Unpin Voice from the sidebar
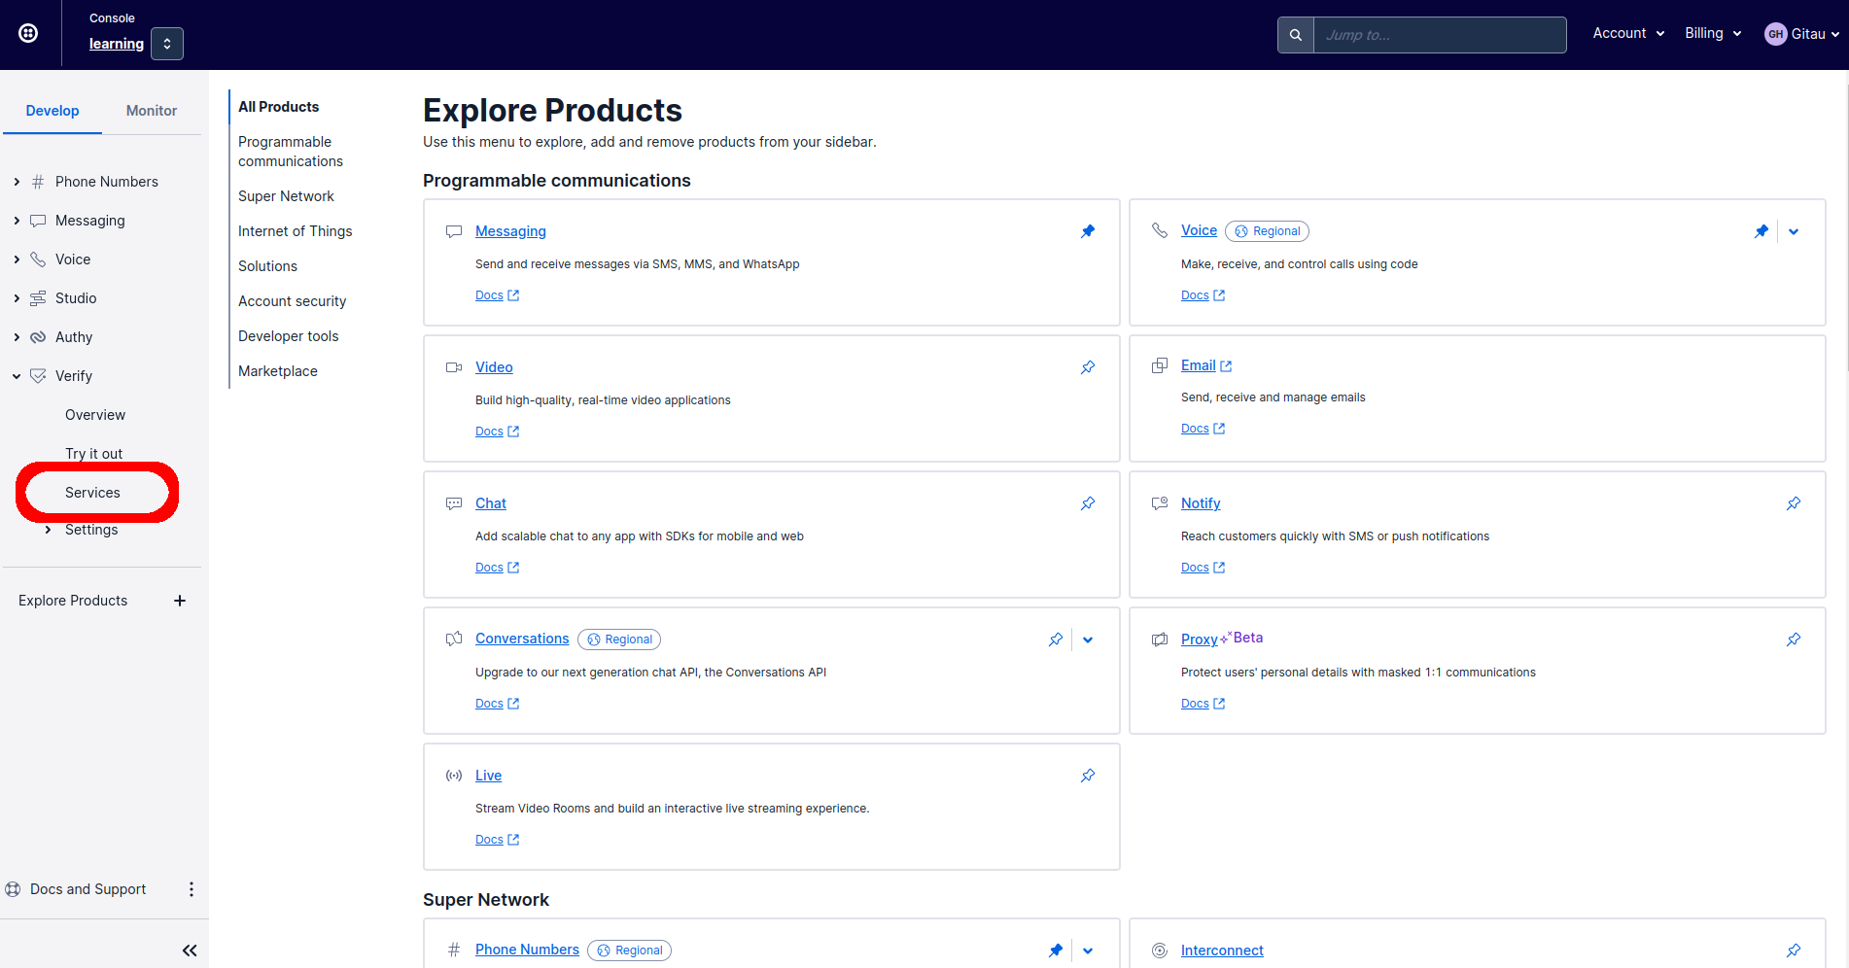Image resolution: width=1849 pixels, height=968 pixels. click(1762, 231)
